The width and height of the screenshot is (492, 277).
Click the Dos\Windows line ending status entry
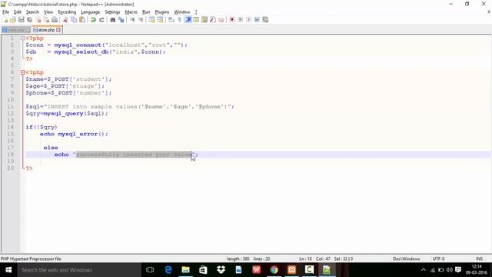[x=407, y=259]
